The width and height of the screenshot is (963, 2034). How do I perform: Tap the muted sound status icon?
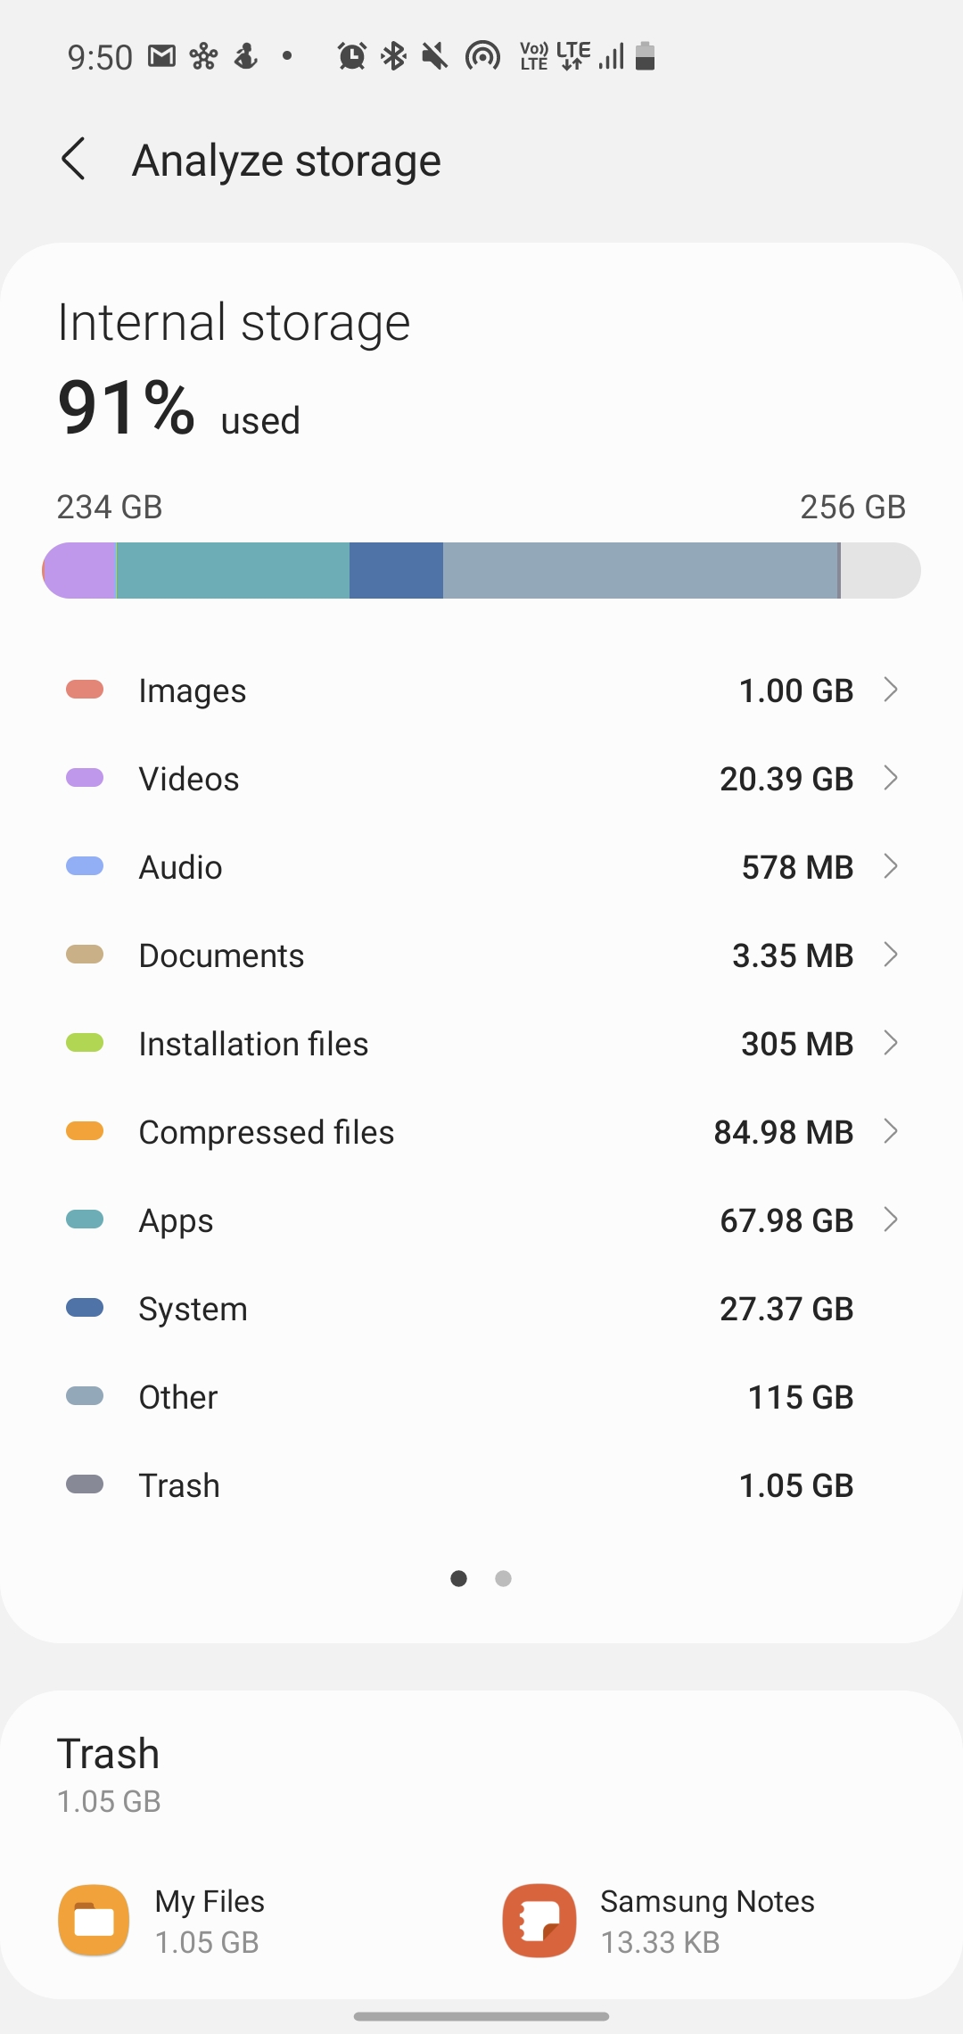click(x=435, y=56)
